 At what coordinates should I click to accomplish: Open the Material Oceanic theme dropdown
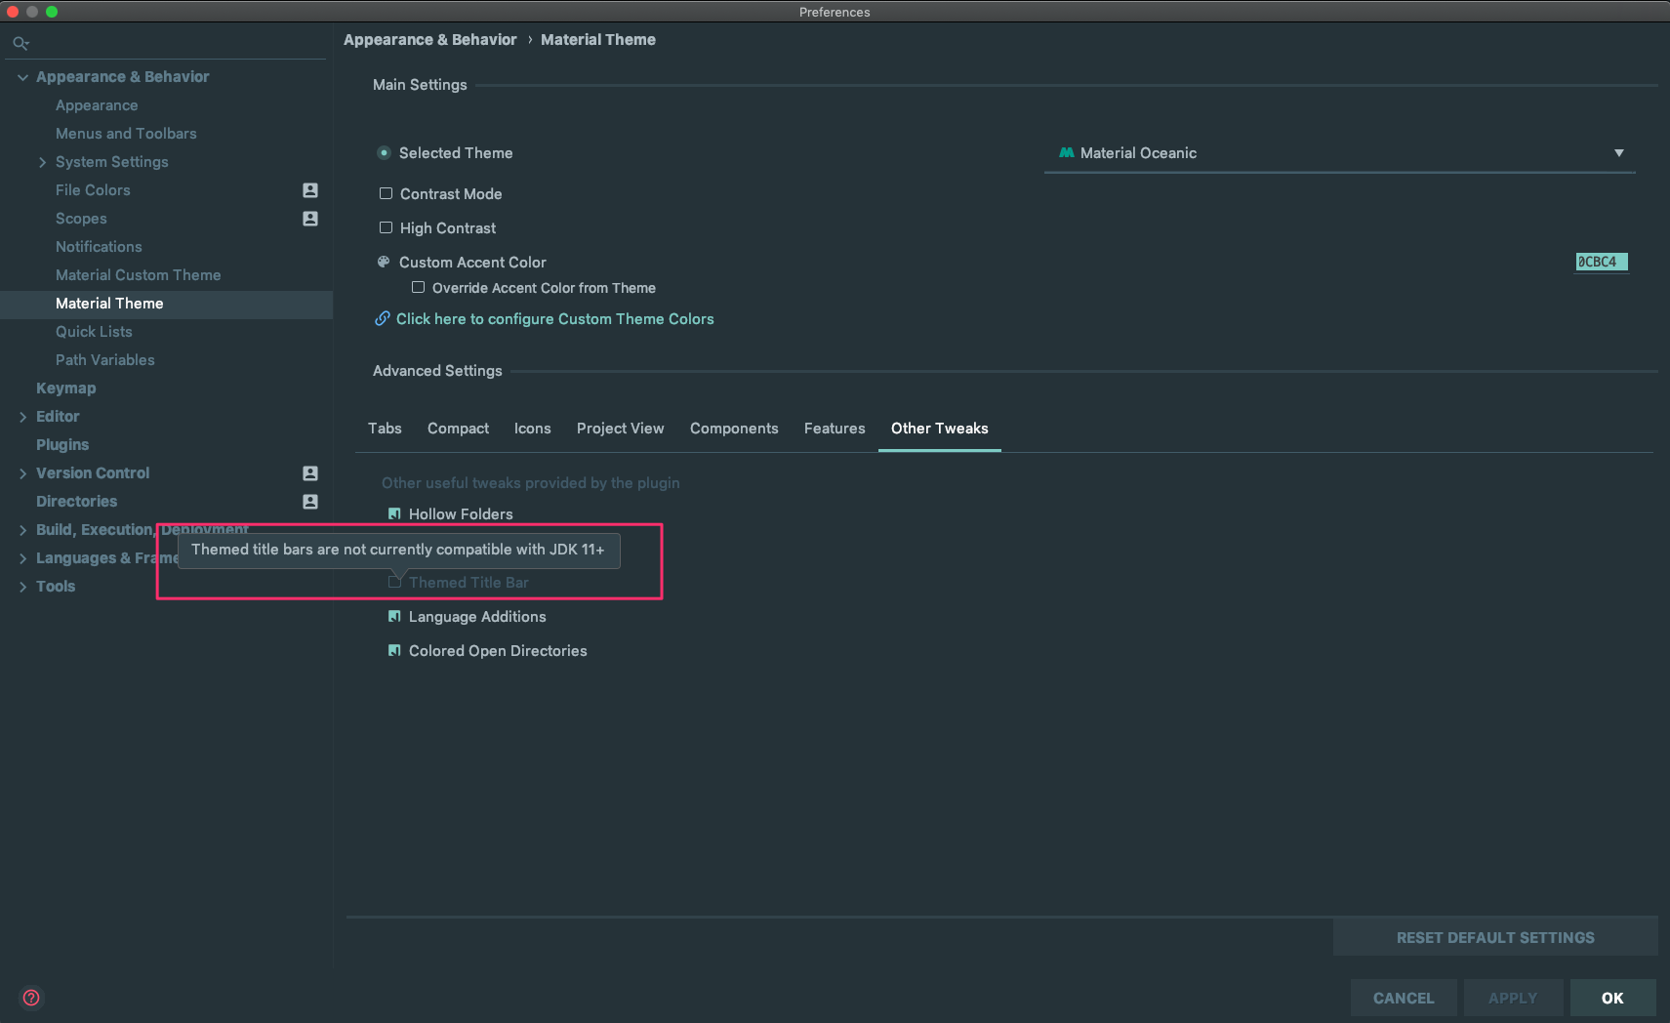pos(1339,153)
